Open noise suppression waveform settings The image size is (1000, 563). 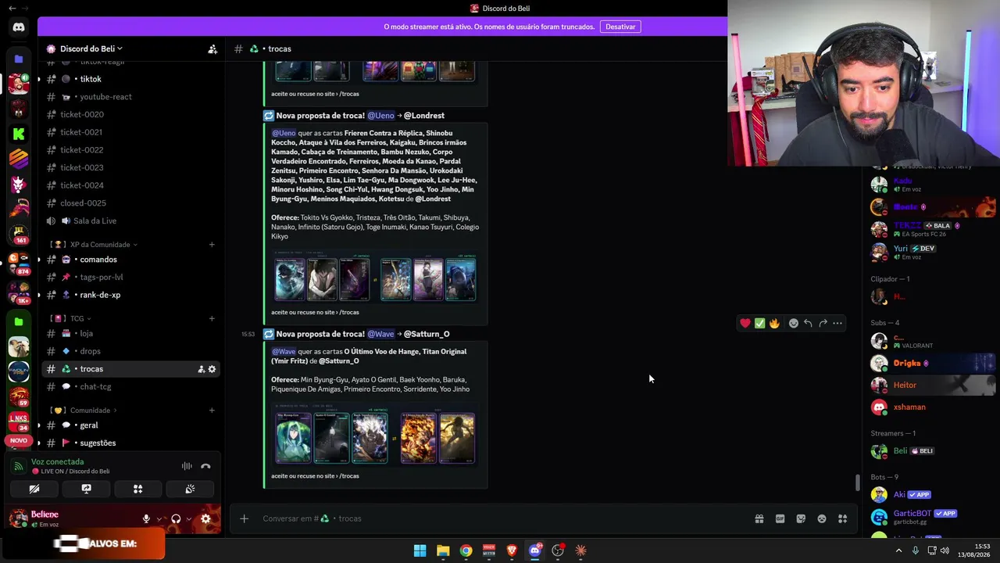(187, 466)
